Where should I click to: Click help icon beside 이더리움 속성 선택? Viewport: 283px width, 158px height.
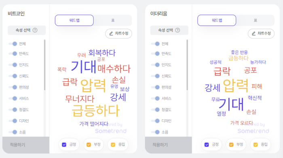(x=177, y=30)
